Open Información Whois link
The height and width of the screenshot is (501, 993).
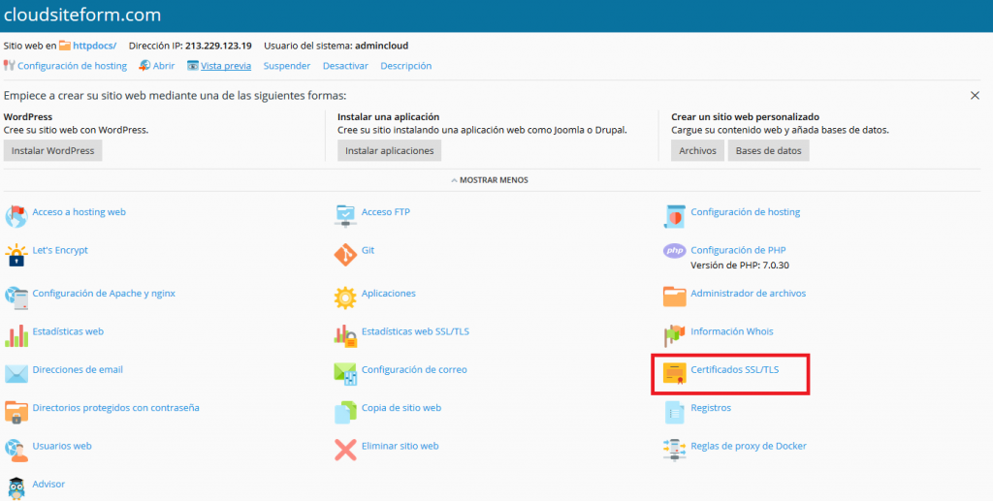point(732,331)
